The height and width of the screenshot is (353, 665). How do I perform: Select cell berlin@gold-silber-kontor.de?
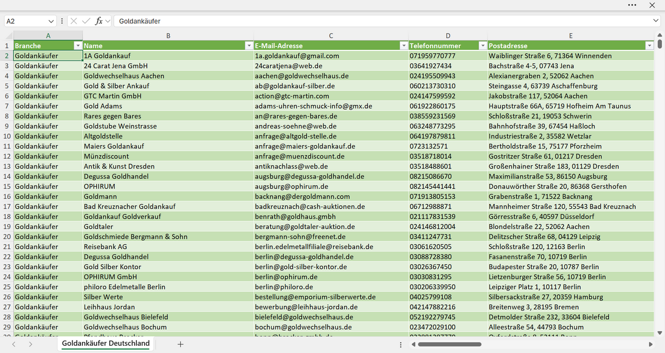(x=331, y=267)
